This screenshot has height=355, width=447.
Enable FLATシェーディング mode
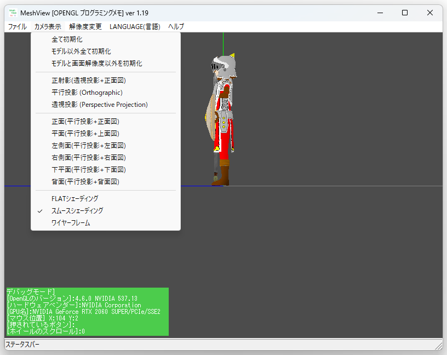click(x=106, y=199)
